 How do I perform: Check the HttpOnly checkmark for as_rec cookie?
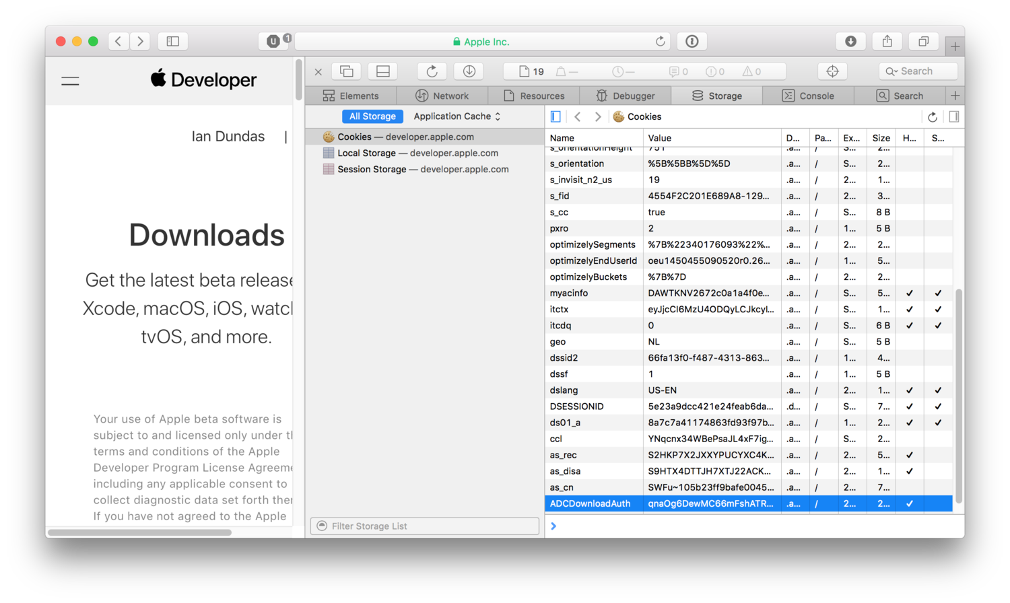pos(909,455)
